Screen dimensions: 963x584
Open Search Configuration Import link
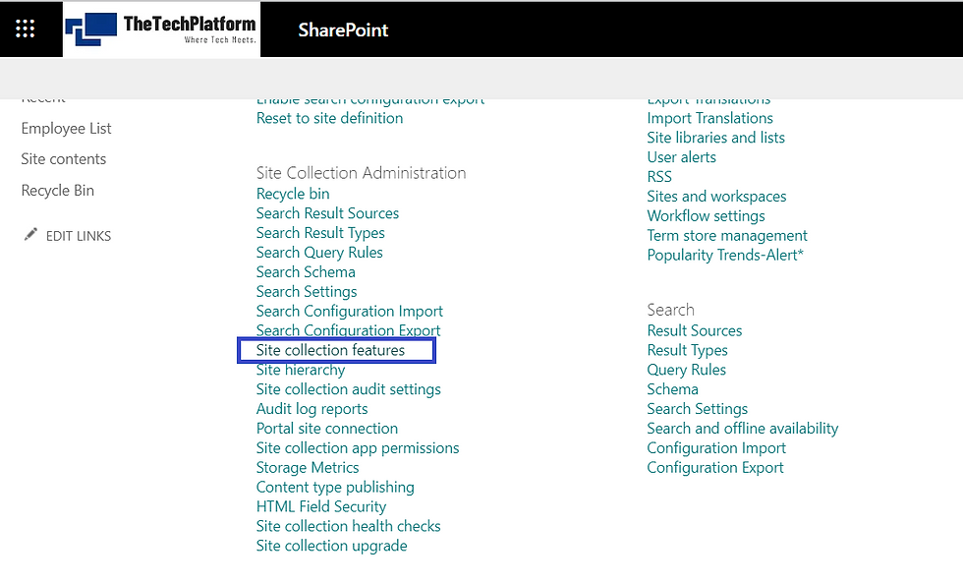[350, 312]
